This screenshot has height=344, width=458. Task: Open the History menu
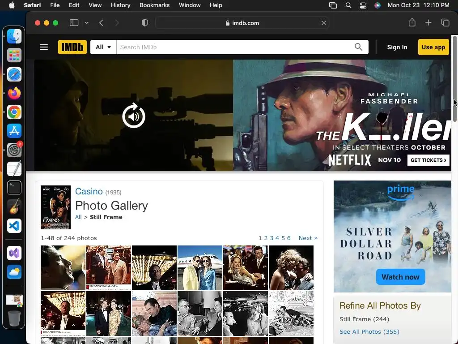pyautogui.click(x=120, y=5)
